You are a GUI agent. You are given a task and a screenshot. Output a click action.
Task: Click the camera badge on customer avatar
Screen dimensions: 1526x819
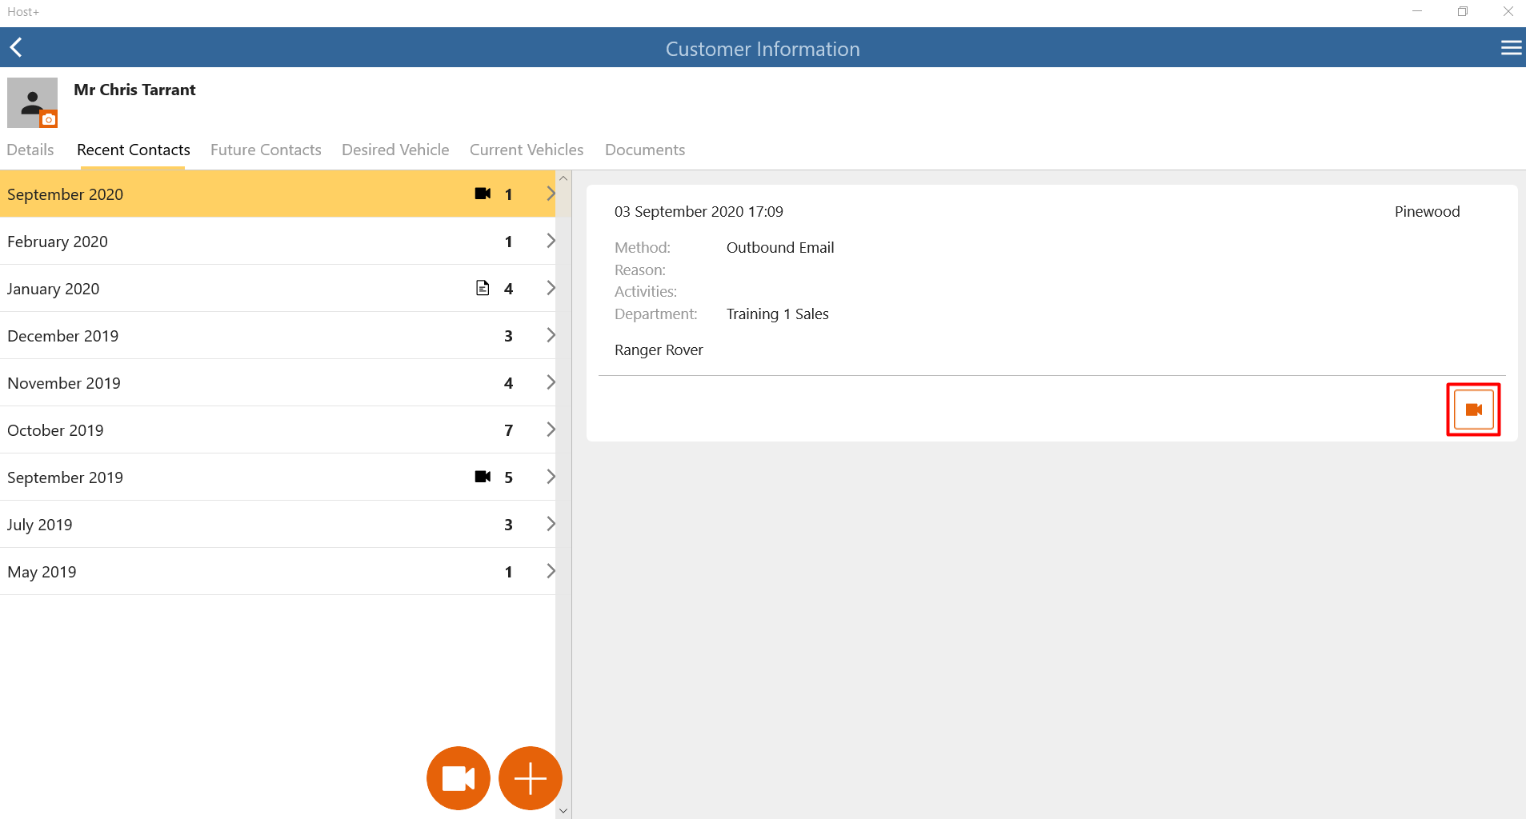click(x=49, y=119)
